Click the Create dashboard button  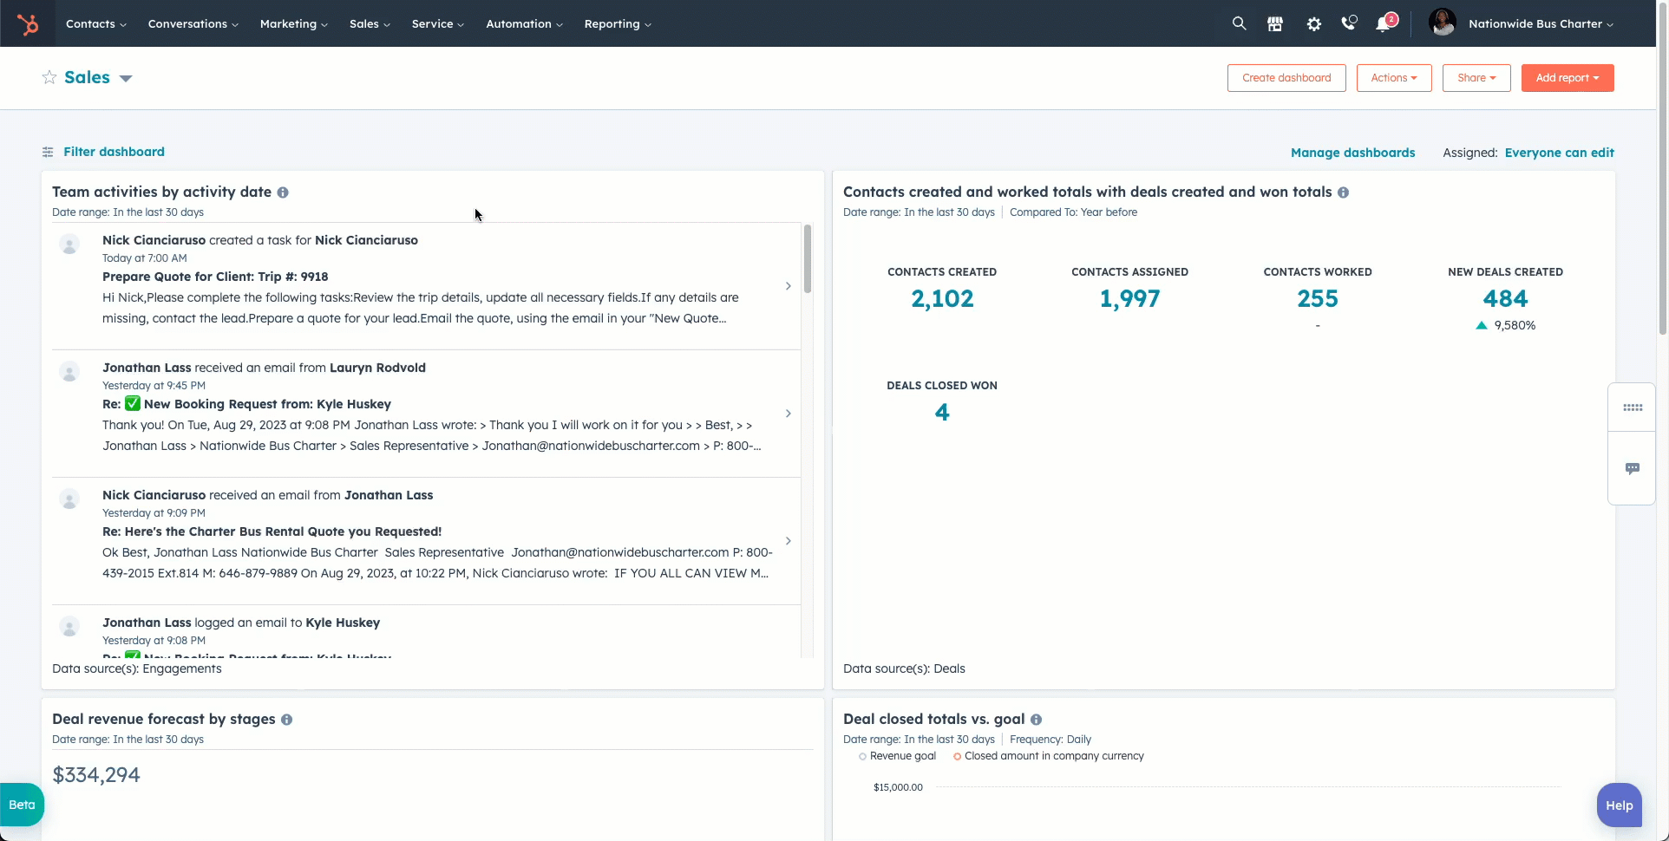[x=1286, y=78]
